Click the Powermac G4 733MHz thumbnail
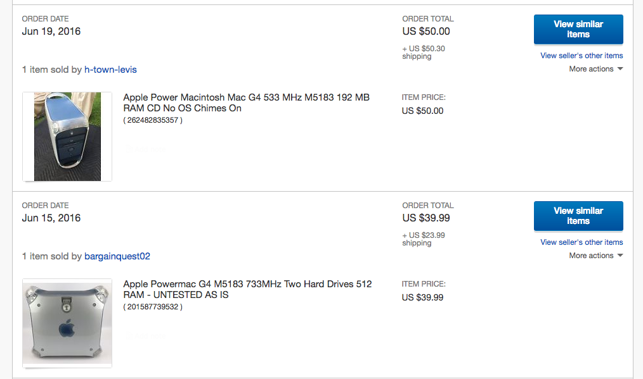 coord(67,323)
